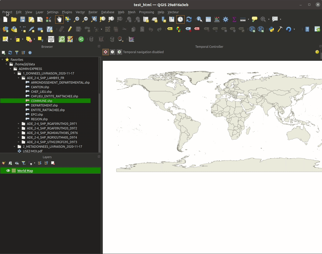The width and height of the screenshot is (322, 254).
Task: Toggle temporal navigation off with red clock button
Action: 106,52
